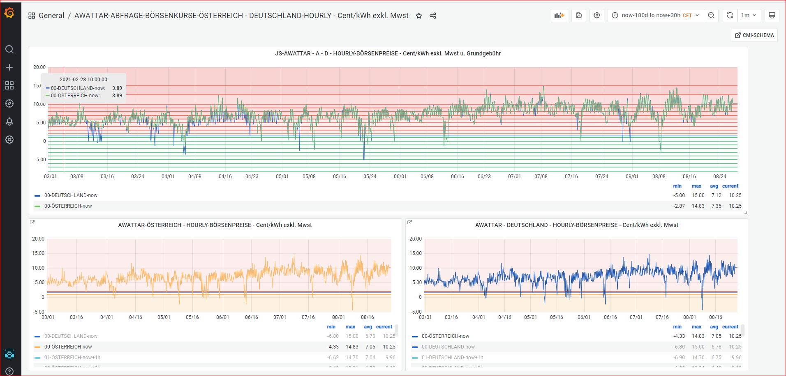Viewport: 786px width, 376px height.
Task: Open the AWATTAR - DEUTSCHLAND panel title menu
Action: tap(576, 225)
